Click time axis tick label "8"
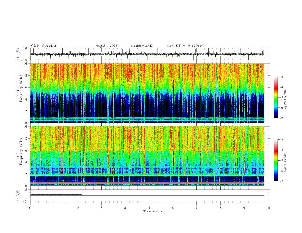 click(220, 208)
